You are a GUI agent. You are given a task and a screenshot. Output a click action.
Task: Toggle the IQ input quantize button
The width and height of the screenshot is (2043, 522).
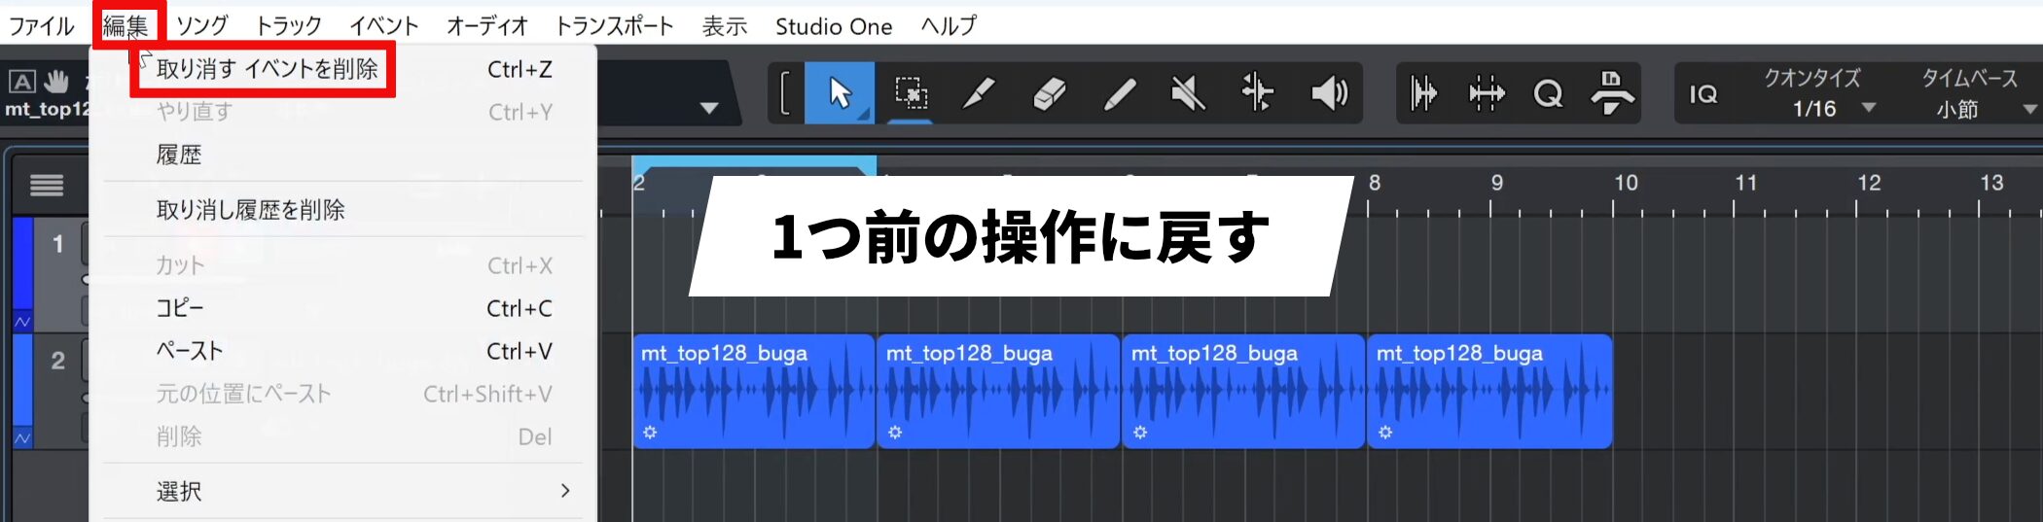pyautogui.click(x=1702, y=94)
